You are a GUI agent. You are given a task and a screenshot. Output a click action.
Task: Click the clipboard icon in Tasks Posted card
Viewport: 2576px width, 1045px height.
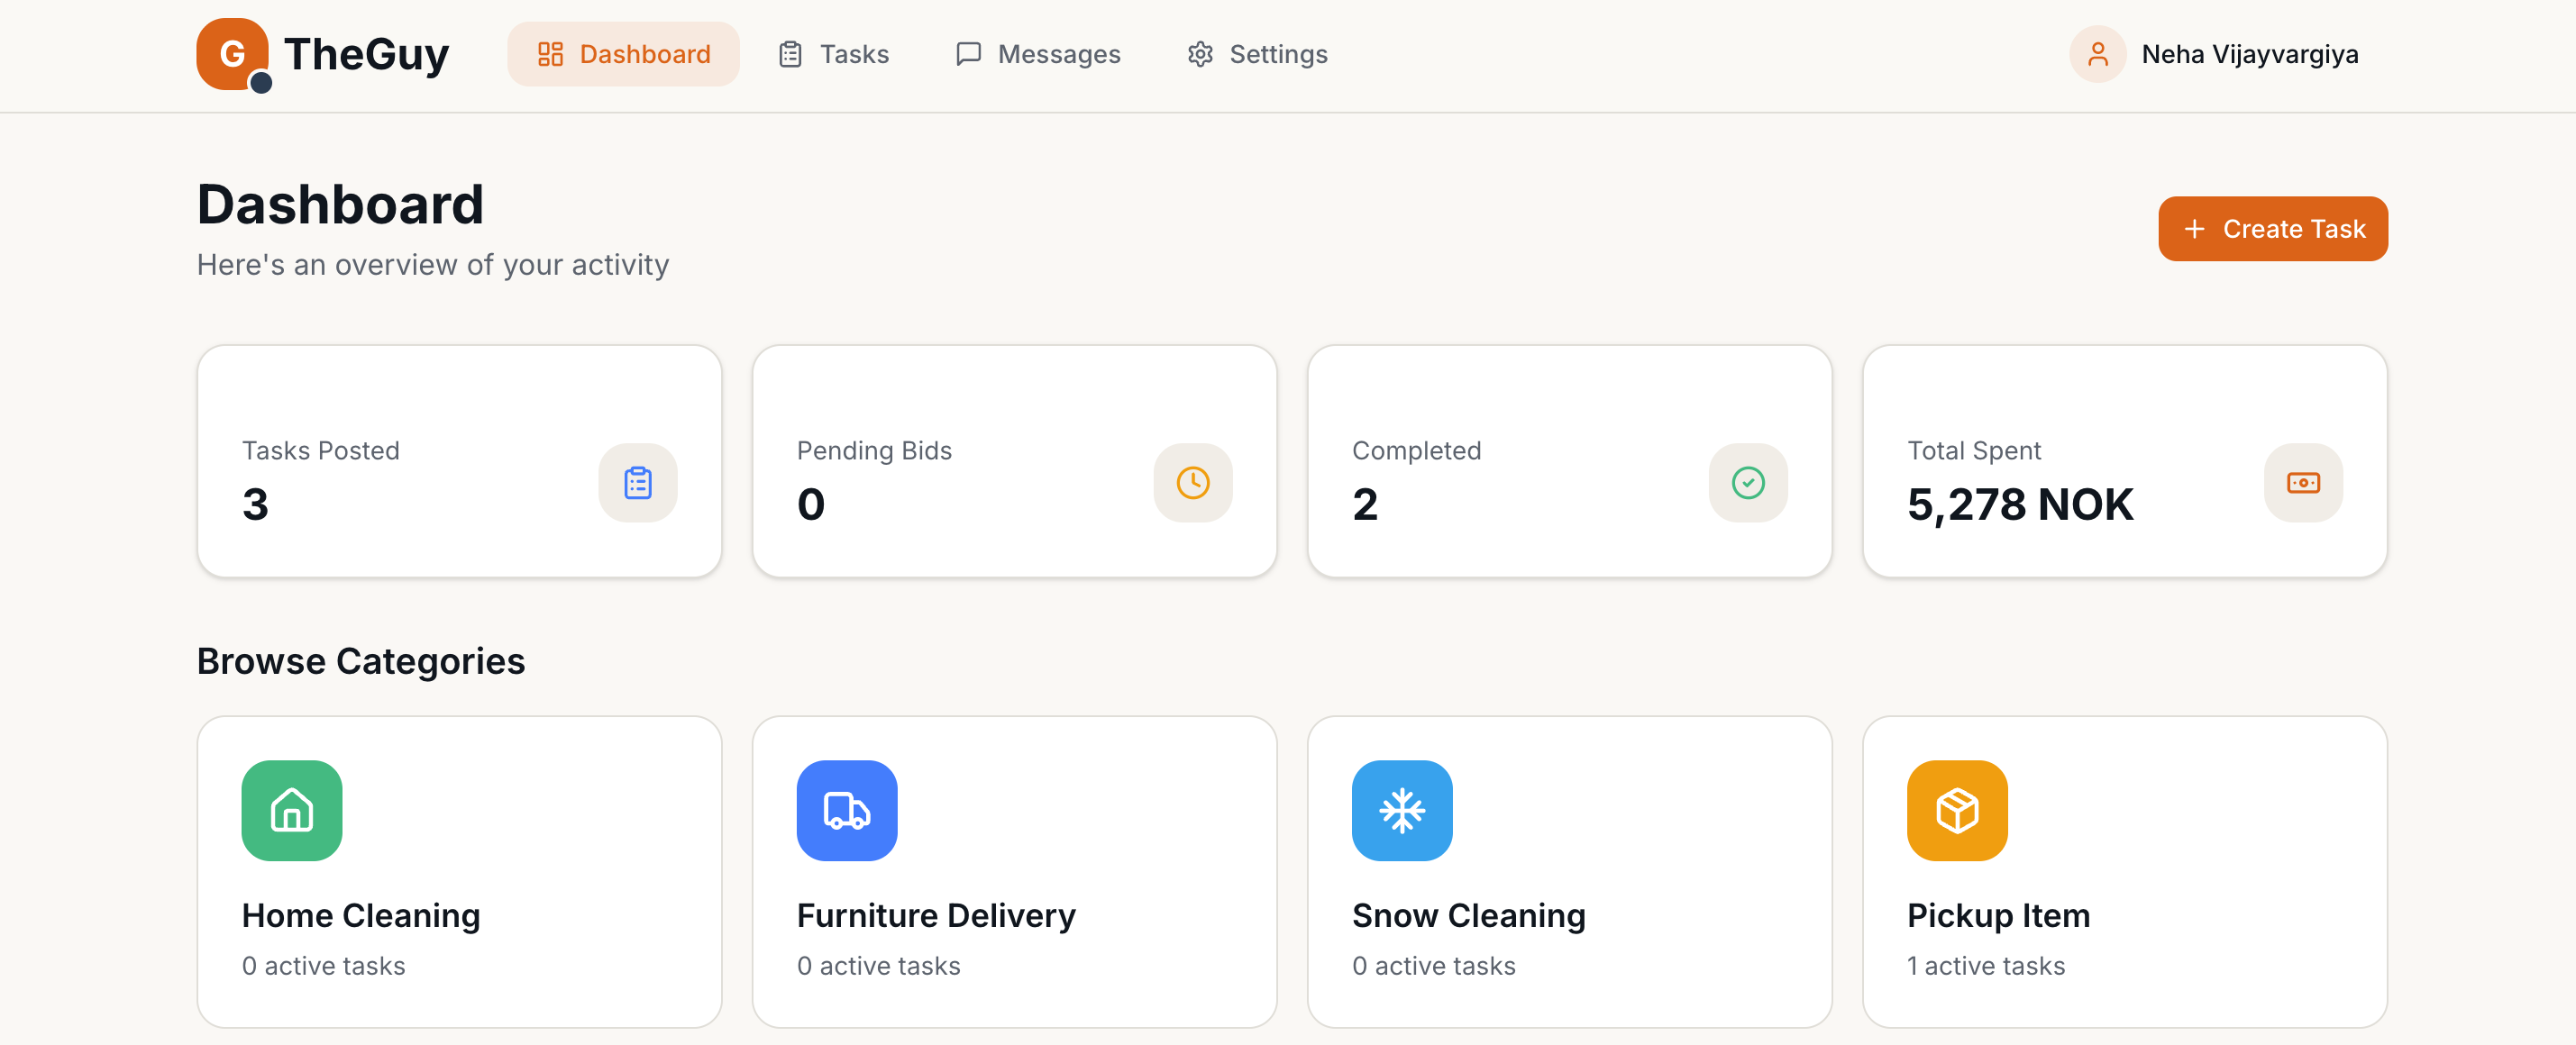click(x=638, y=483)
